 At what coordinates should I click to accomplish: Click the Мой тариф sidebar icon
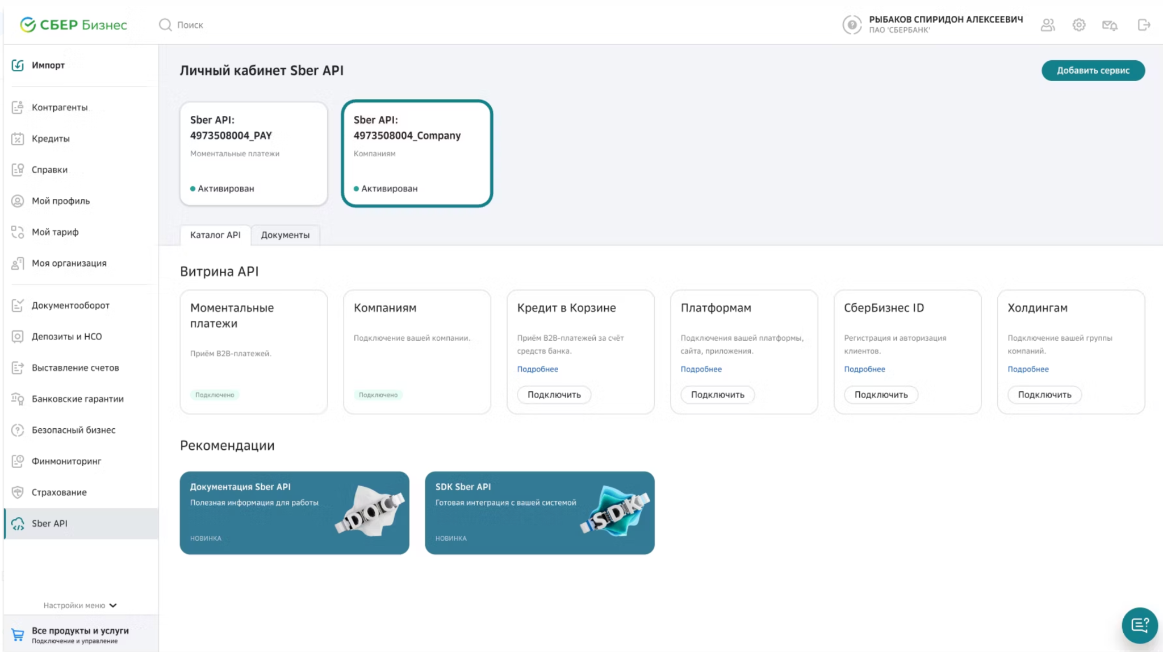pyautogui.click(x=18, y=232)
